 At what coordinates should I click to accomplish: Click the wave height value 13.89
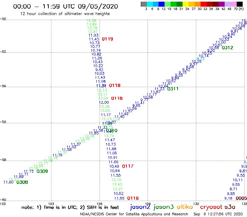(92, 24)
